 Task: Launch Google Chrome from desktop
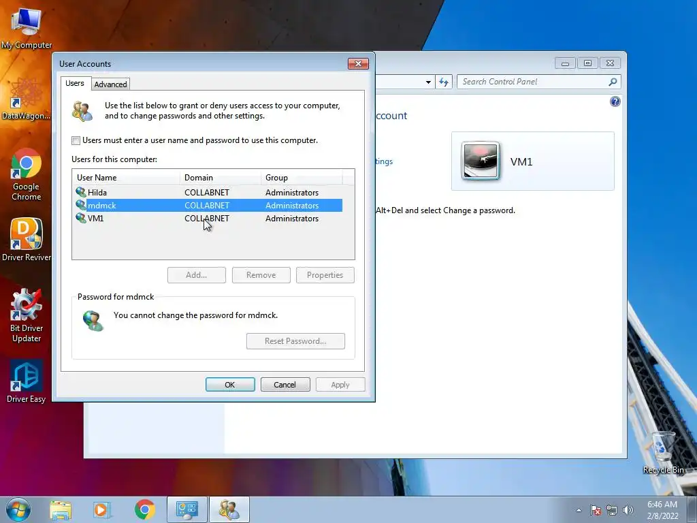coord(26,174)
